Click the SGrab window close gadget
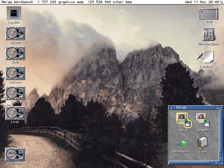This screenshot has height=168, width=224. (170, 107)
